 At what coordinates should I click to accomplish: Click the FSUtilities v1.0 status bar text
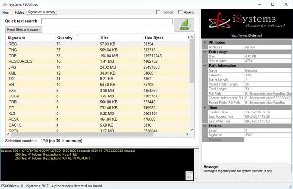52,186
